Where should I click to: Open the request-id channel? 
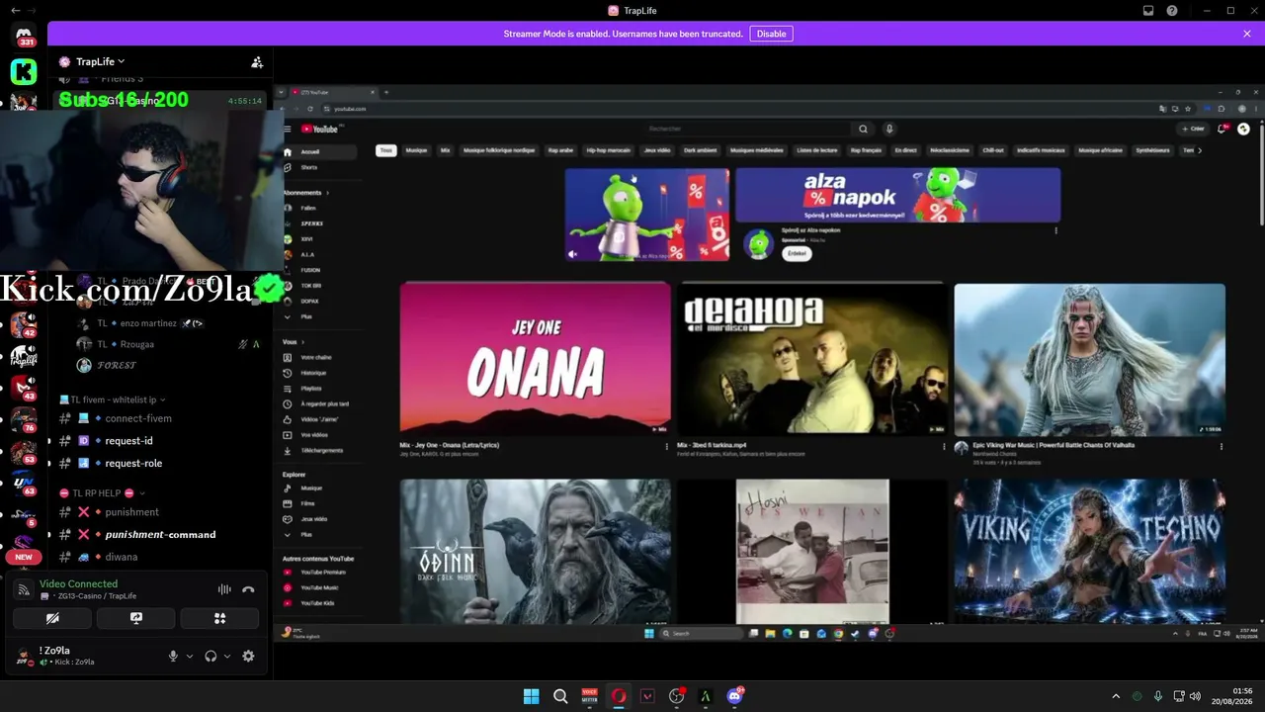[128, 441]
